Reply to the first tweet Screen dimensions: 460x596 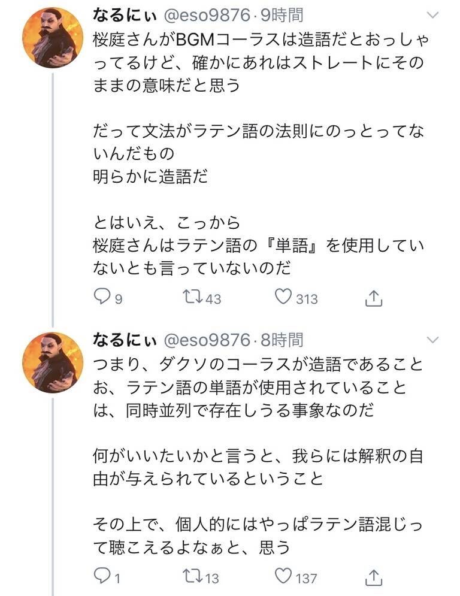(103, 297)
